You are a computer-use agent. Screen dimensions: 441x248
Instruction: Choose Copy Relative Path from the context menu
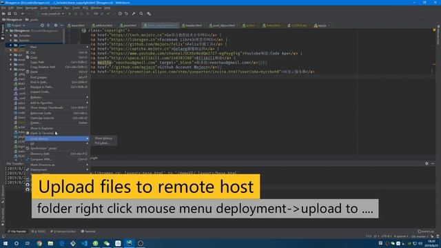coord(57,67)
